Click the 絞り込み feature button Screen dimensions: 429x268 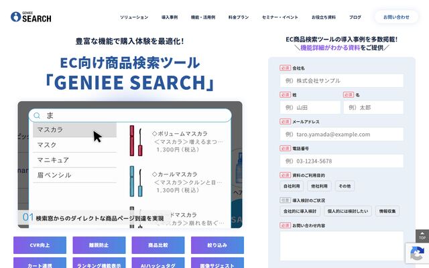[x=217, y=245]
